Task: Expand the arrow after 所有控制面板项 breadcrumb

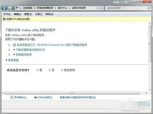Action: coord(56,8)
